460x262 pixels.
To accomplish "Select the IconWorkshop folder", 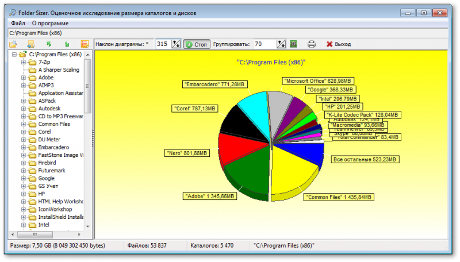I will click(55, 209).
